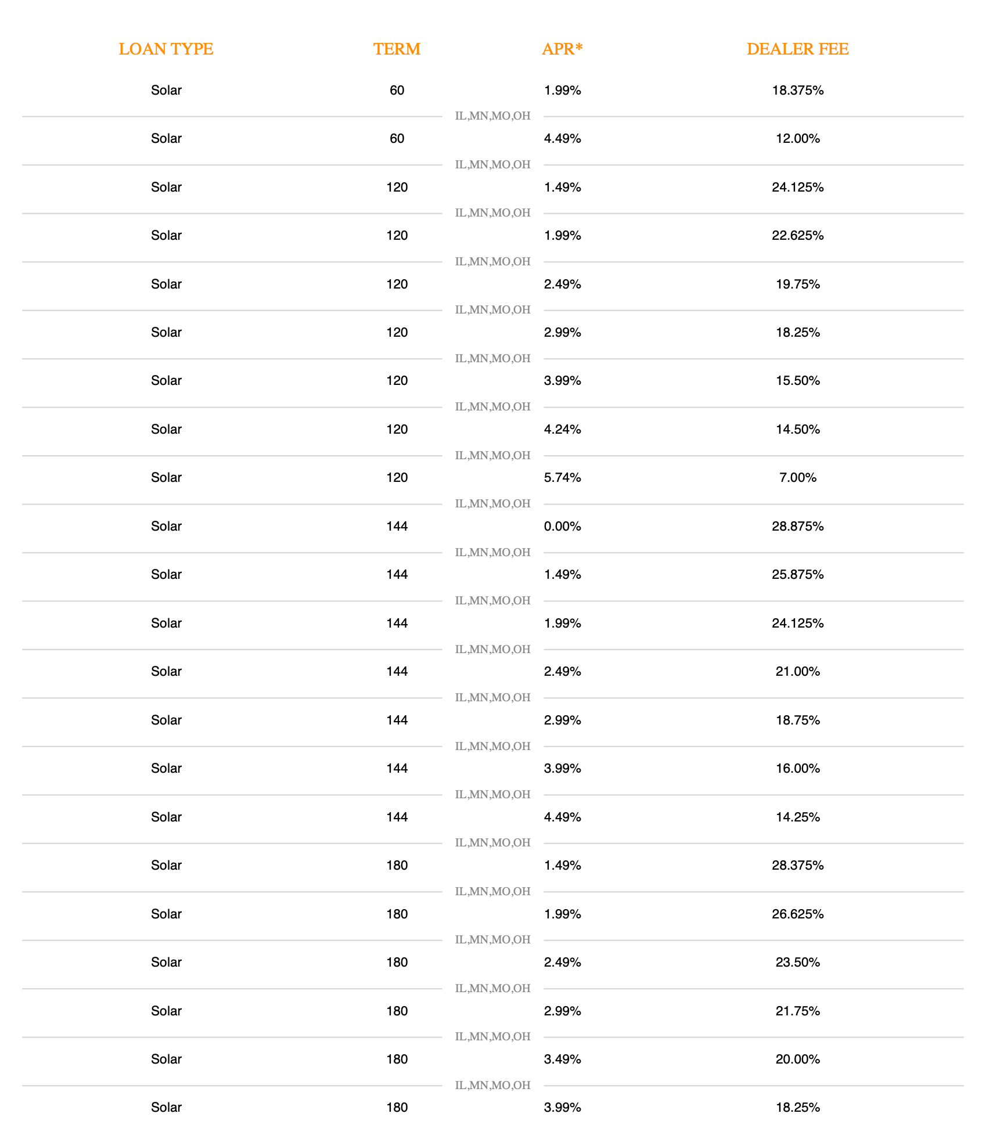Click the 4.24% APR value

pyautogui.click(x=562, y=430)
